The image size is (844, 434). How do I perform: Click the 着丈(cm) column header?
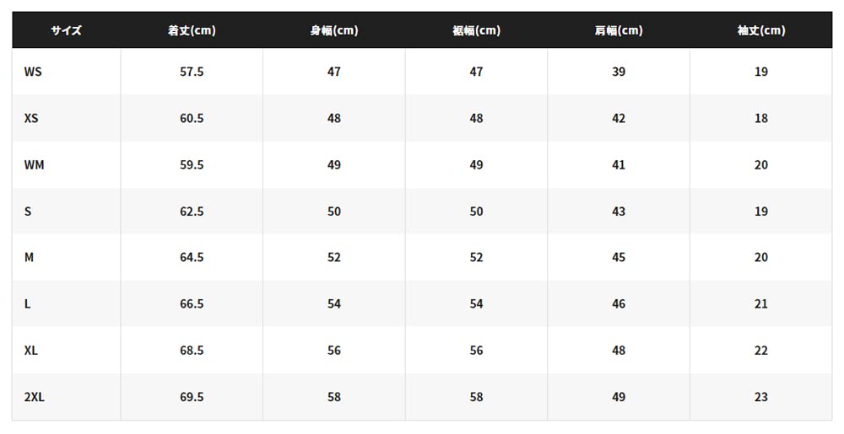point(192,30)
